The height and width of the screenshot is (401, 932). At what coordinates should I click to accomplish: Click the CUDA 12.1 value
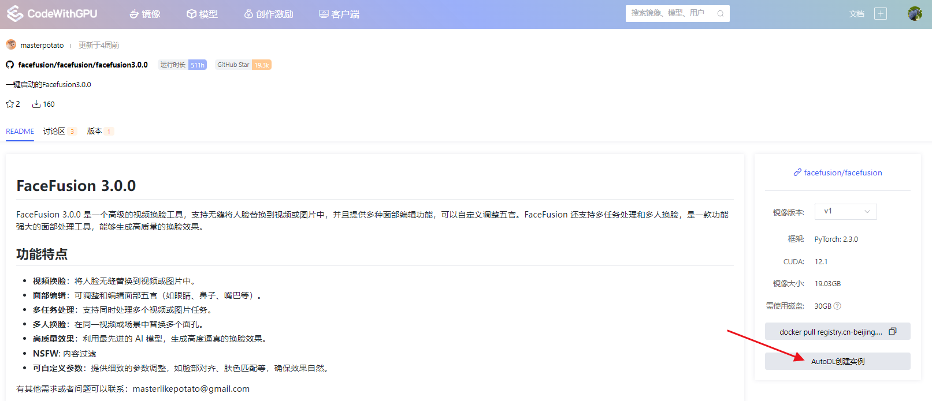[x=821, y=261]
